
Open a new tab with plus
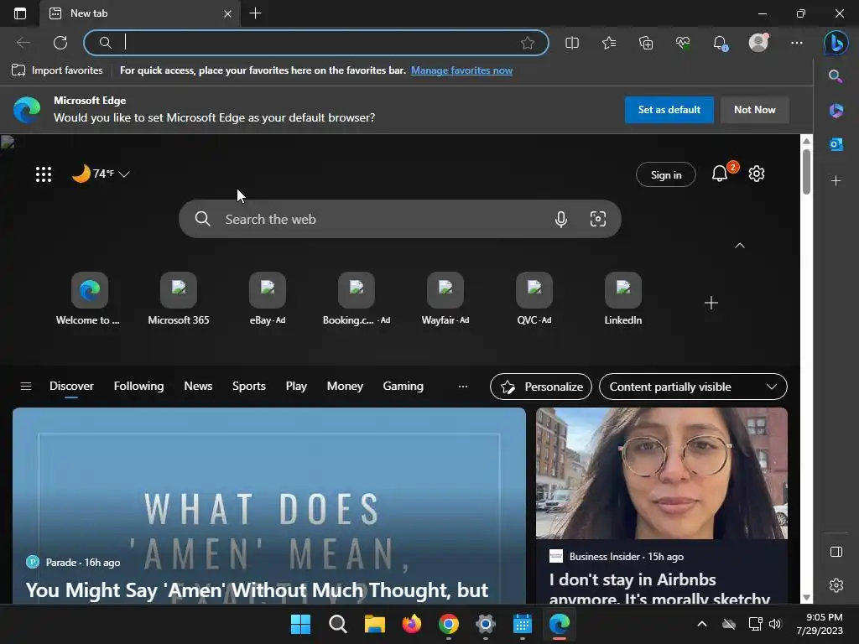(255, 13)
